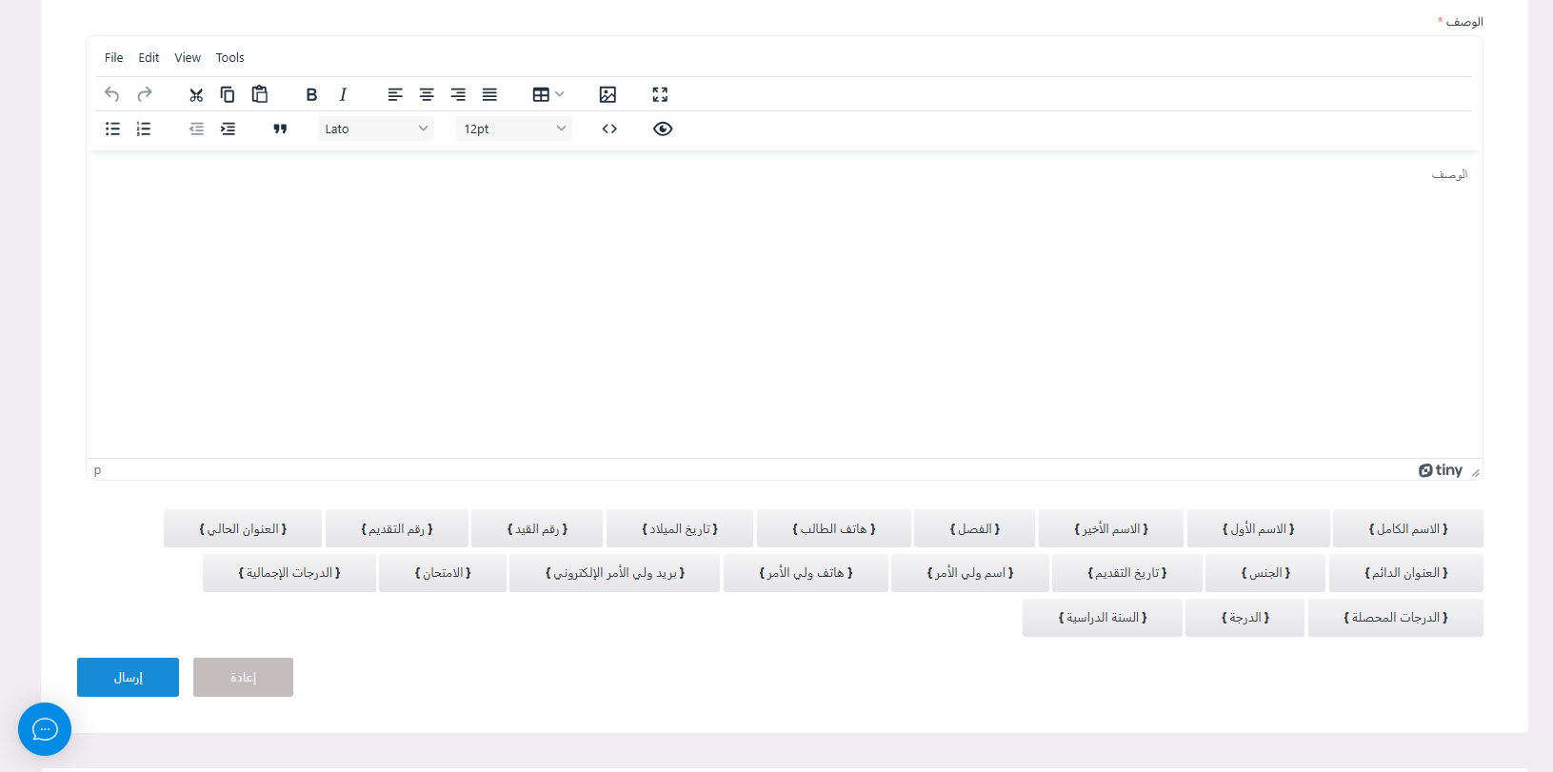Image resolution: width=1553 pixels, height=772 pixels.
Task: Open the Tools menu
Action: click(x=229, y=58)
